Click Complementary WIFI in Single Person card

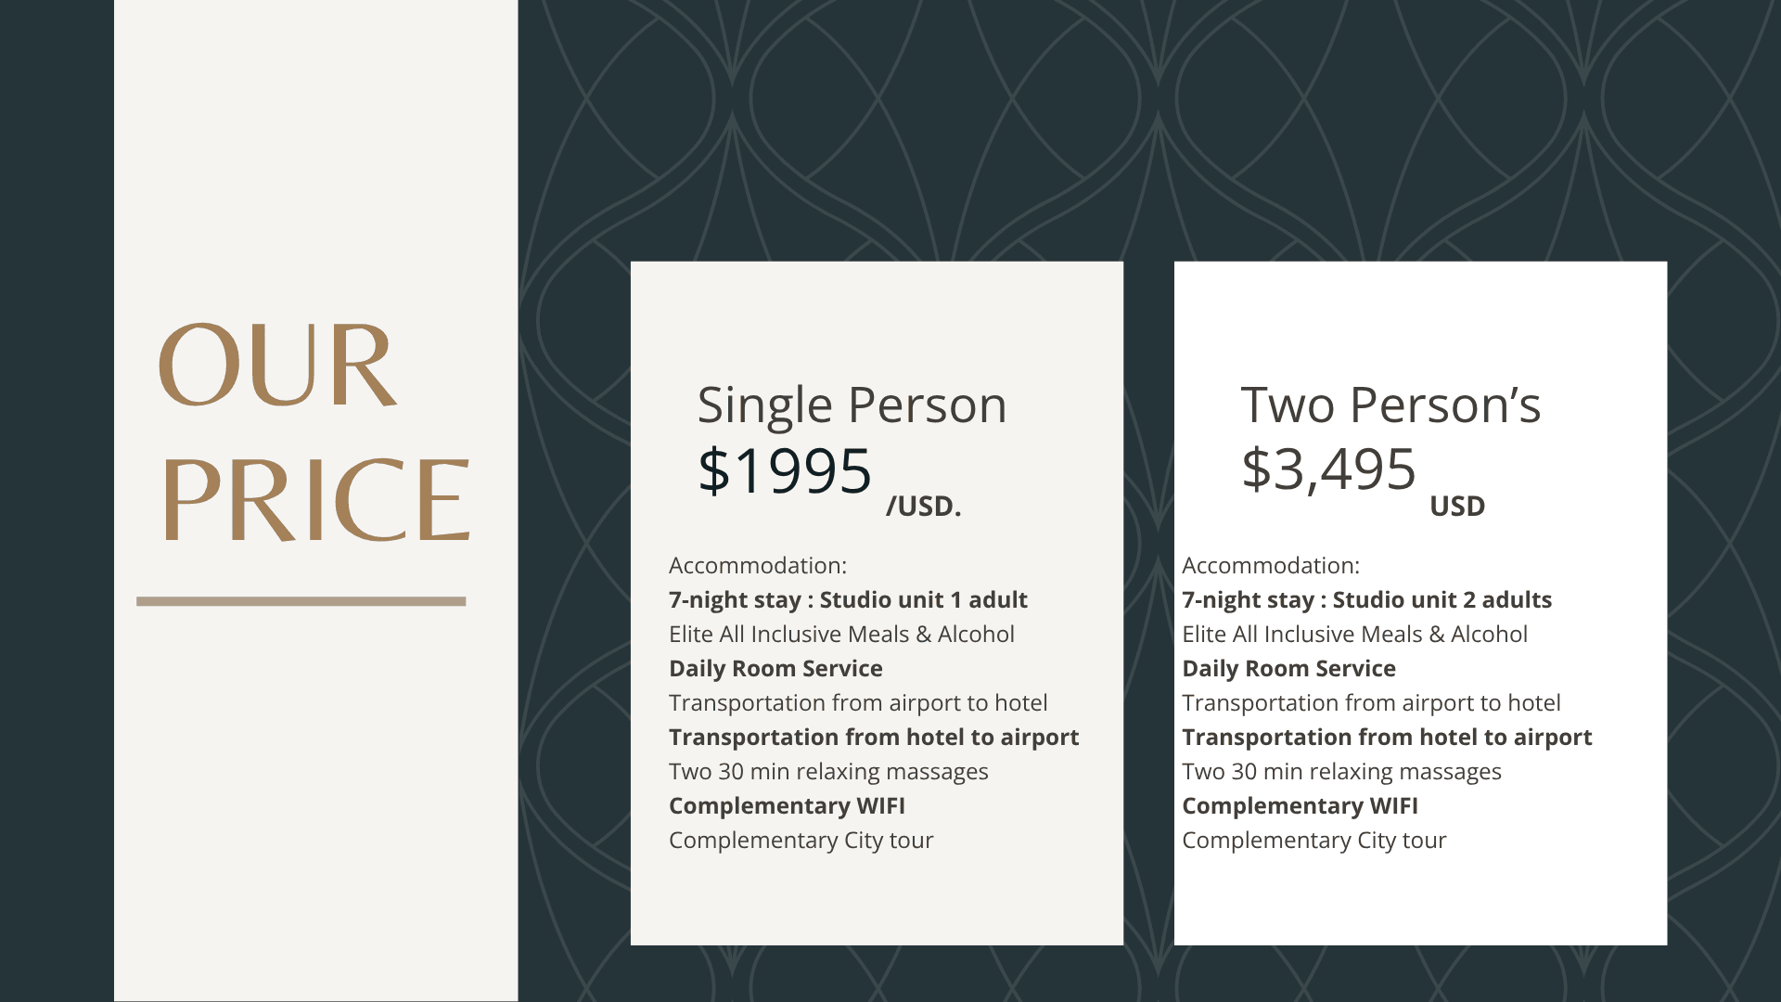pos(787,806)
